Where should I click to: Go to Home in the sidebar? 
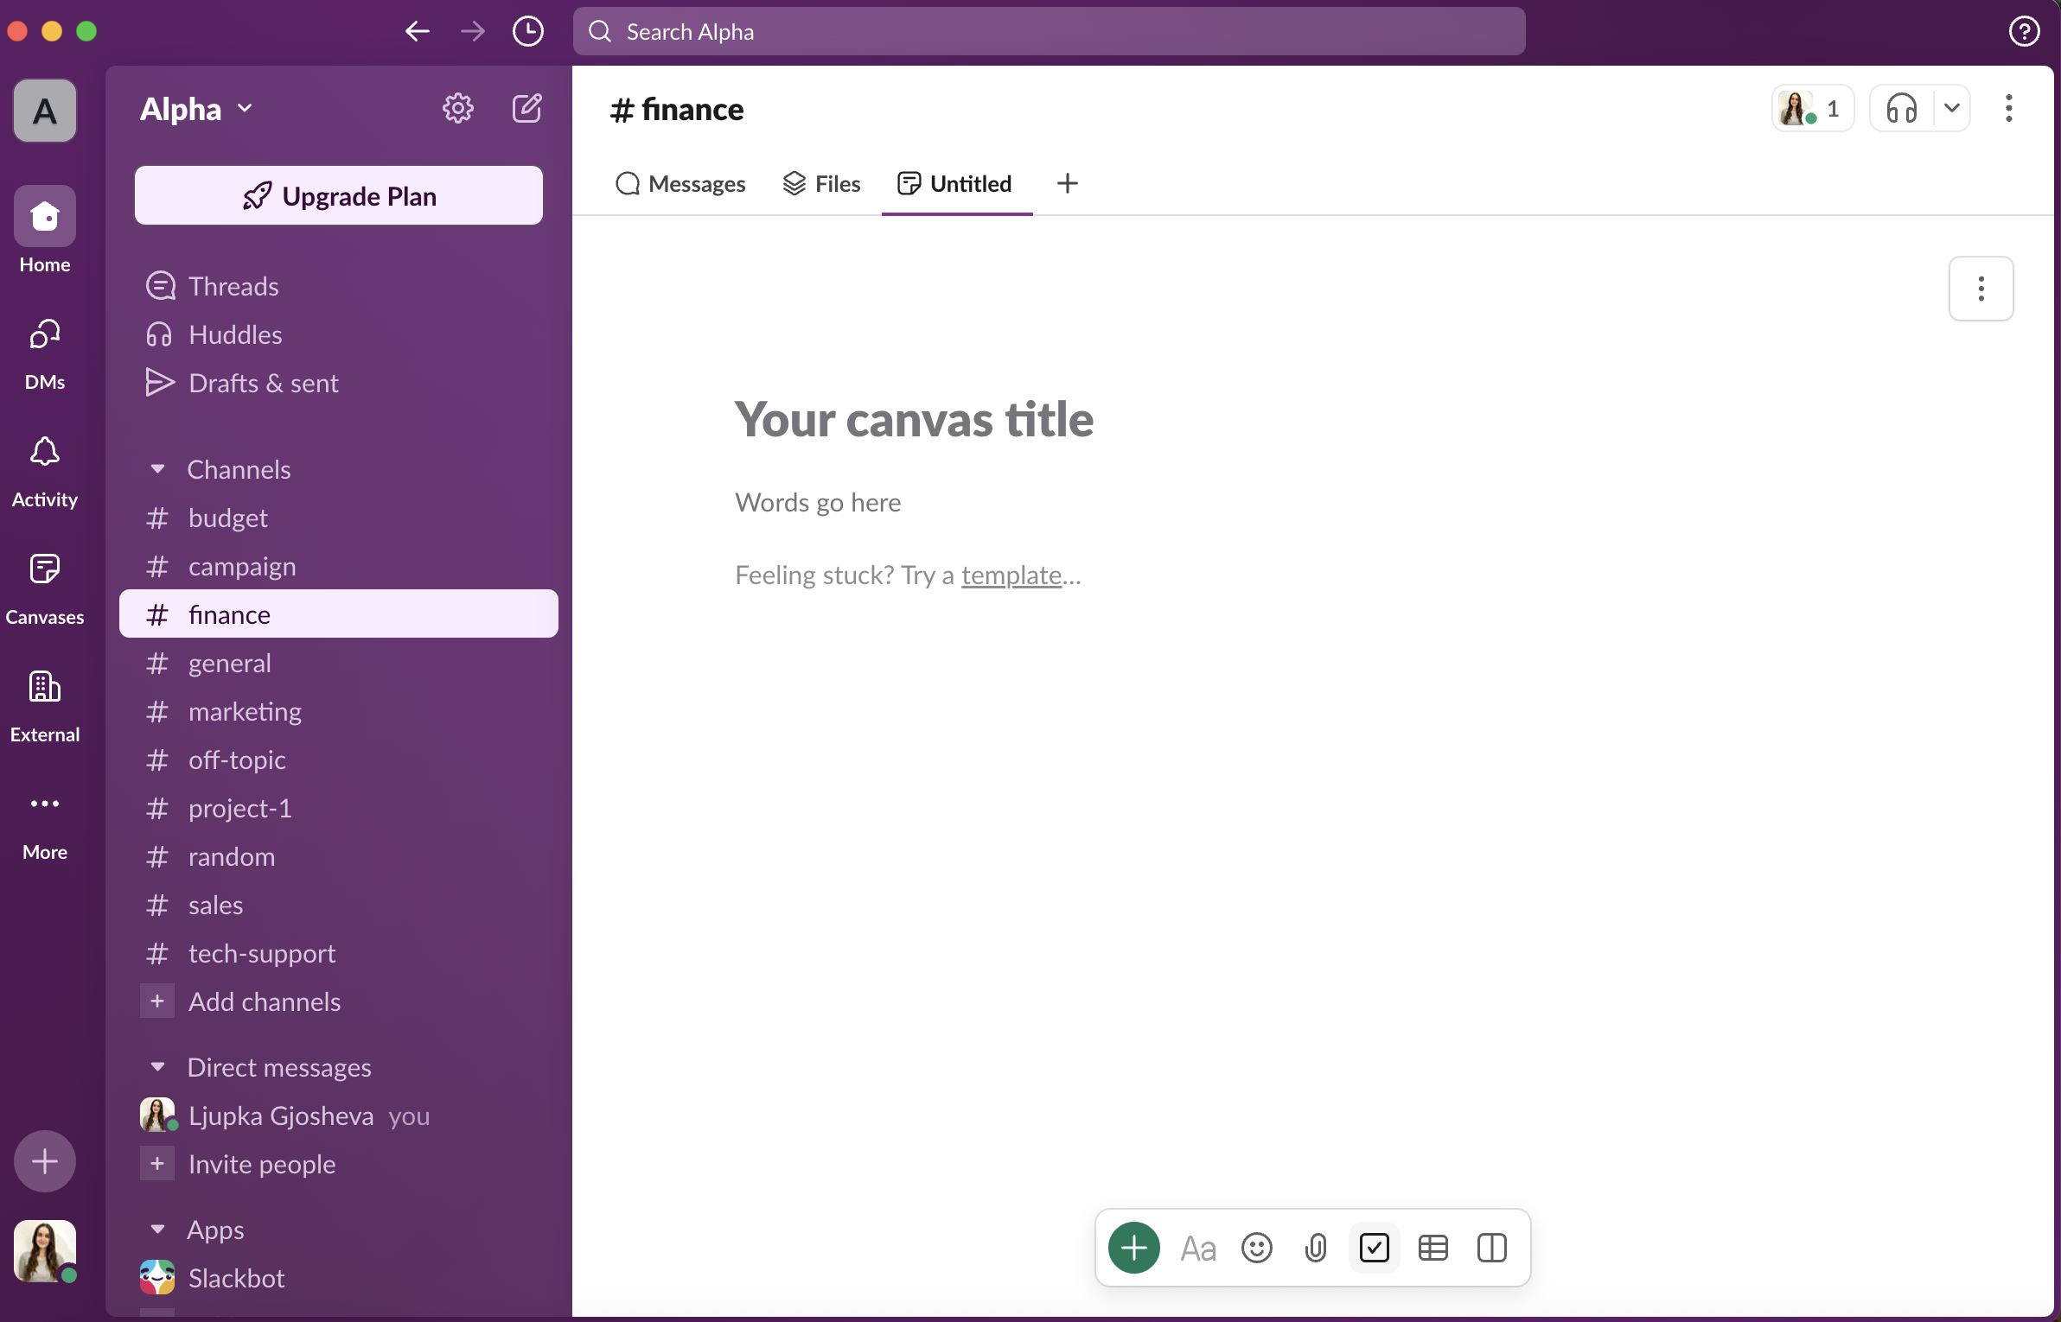point(45,231)
